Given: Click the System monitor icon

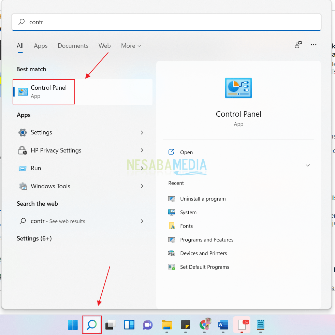Looking at the screenshot, I should pyautogui.click(x=172, y=212).
